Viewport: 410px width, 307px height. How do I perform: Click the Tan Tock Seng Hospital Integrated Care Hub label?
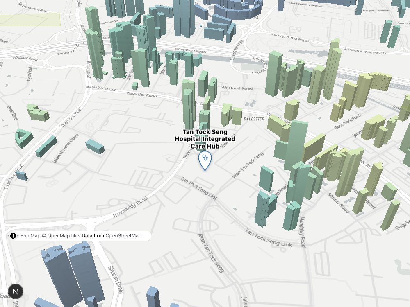205,139
